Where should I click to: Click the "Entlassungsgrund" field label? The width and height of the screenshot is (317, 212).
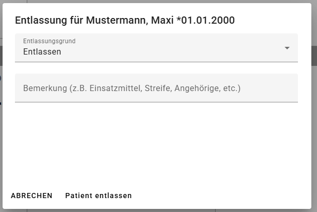pyautogui.click(x=49, y=41)
